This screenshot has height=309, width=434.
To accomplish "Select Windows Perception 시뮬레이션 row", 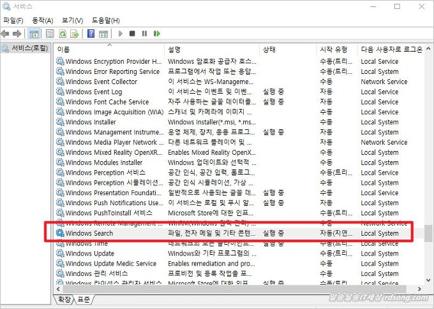I will coord(239,183).
